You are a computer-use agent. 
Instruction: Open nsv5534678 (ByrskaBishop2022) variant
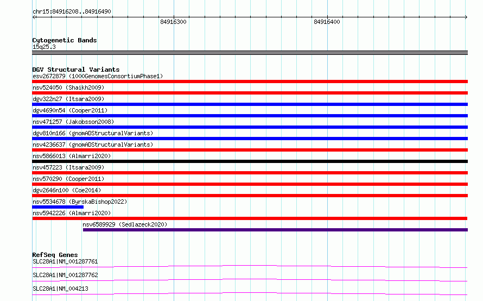pos(80,202)
